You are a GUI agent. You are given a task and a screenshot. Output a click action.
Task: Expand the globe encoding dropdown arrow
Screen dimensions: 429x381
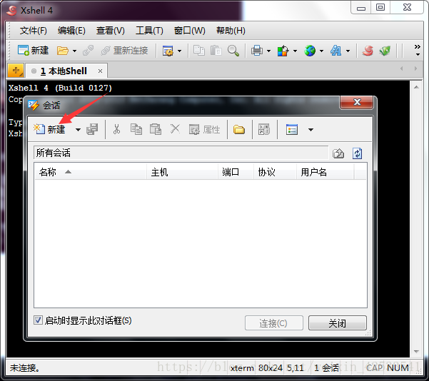pyautogui.click(x=321, y=51)
